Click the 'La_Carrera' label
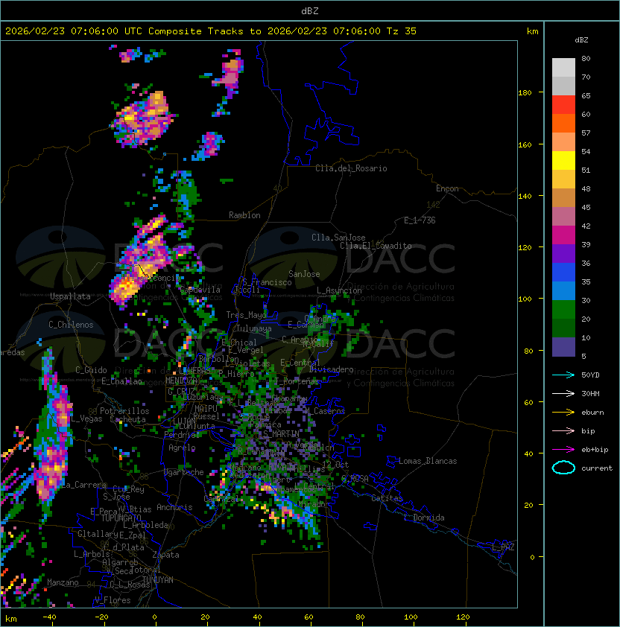This screenshot has width=620, height=627. (x=83, y=485)
